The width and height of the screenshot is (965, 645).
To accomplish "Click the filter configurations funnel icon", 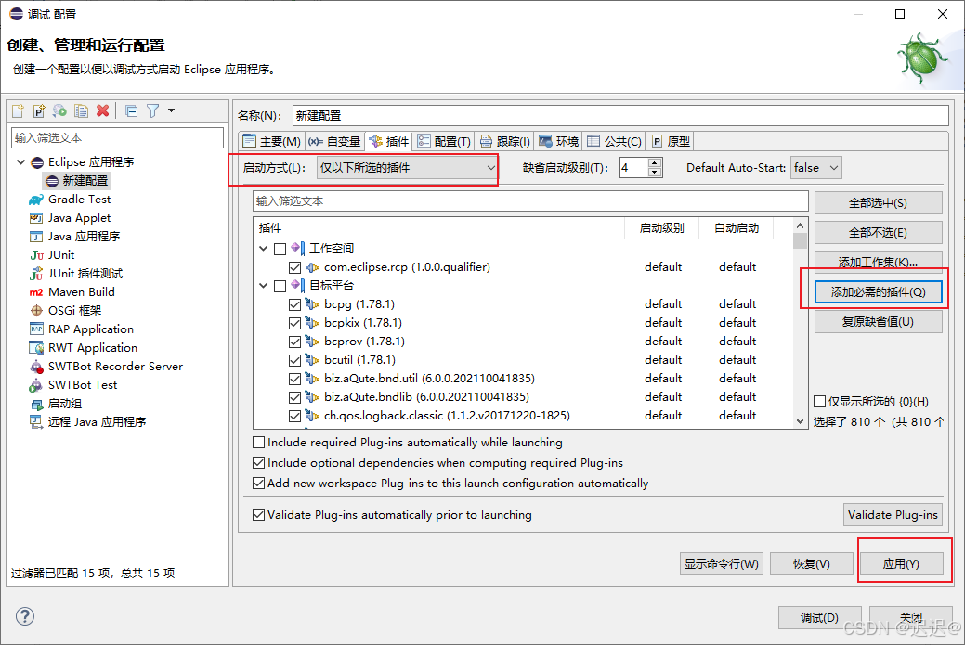I will tap(152, 110).
